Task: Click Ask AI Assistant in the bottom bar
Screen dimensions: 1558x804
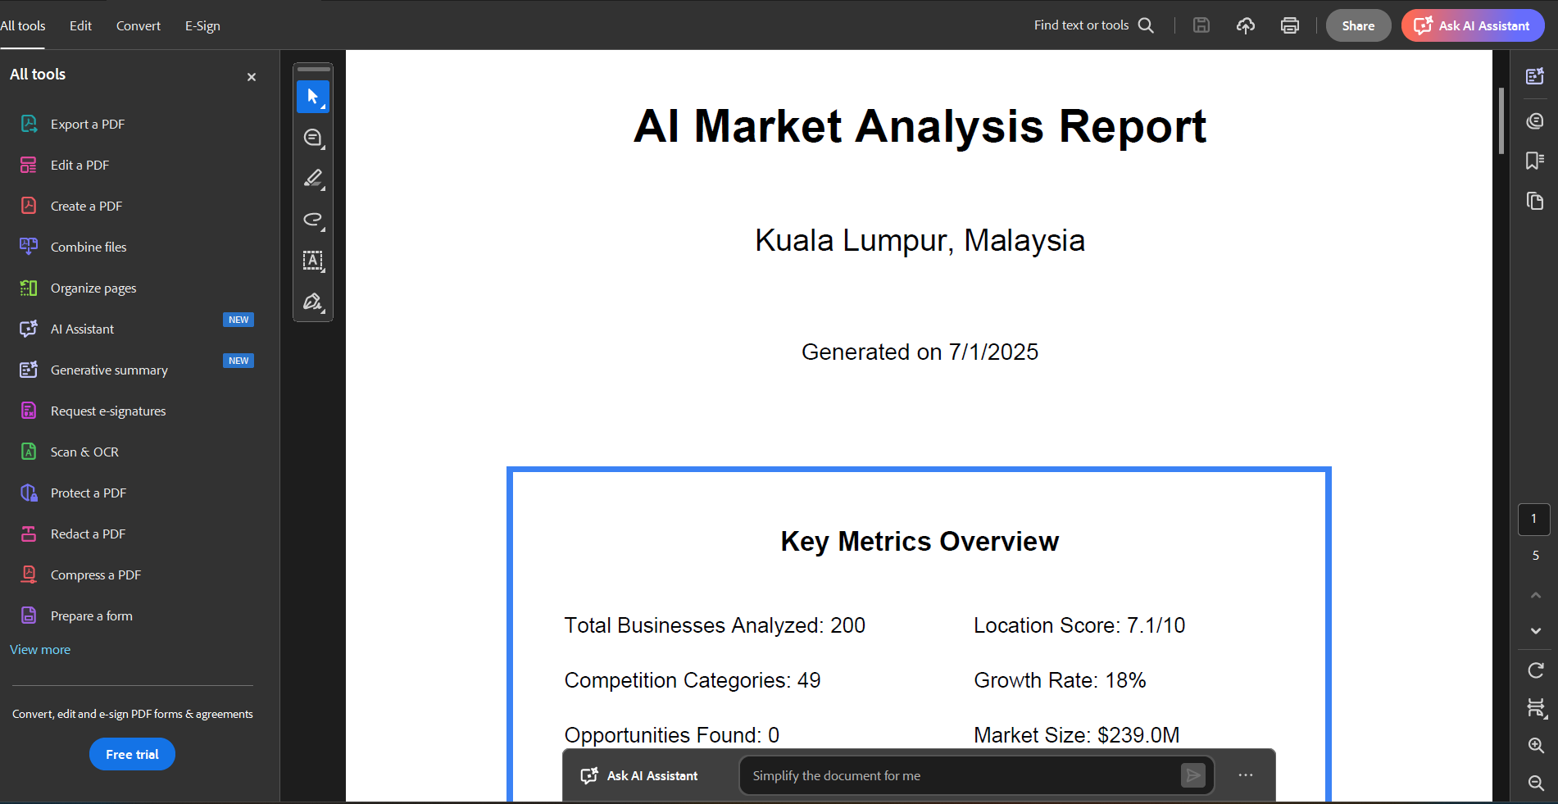Action: click(639, 775)
